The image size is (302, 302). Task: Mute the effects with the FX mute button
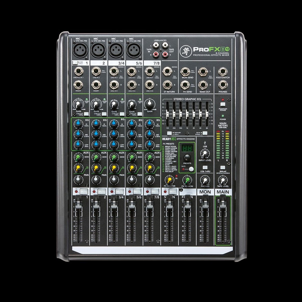[x=191, y=169]
